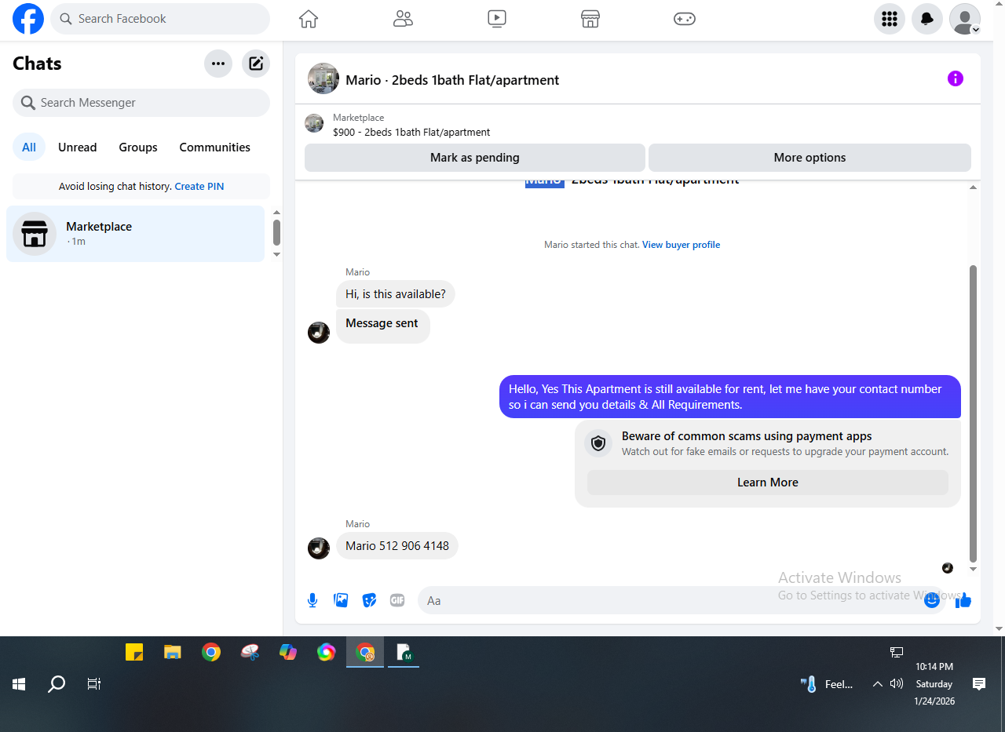Open Snipping Tool from taskbar
The width and height of the screenshot is (1005, 732).
pos(250,652)
